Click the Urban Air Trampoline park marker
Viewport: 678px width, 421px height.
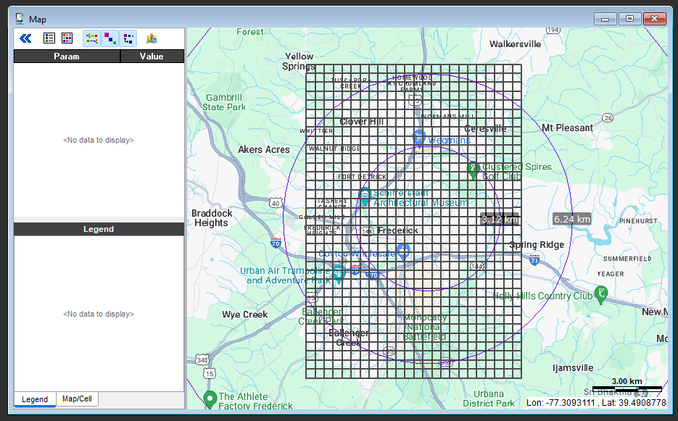point(339,275)
